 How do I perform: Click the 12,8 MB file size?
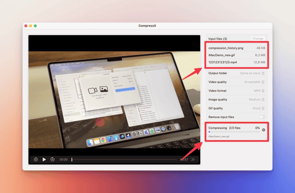pos(259,62)
